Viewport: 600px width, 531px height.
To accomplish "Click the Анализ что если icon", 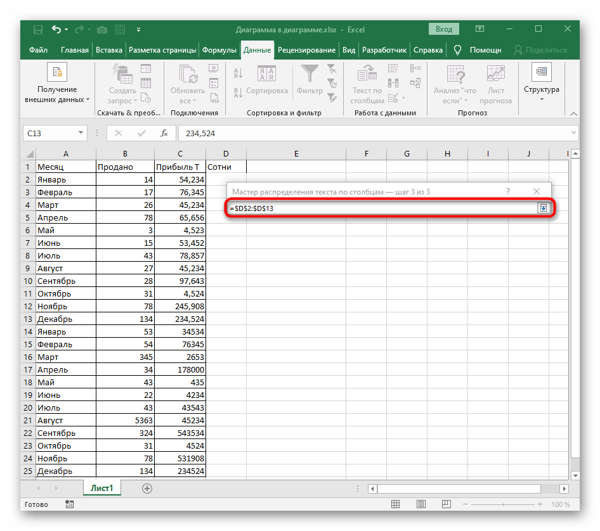I will pos(455,74).
